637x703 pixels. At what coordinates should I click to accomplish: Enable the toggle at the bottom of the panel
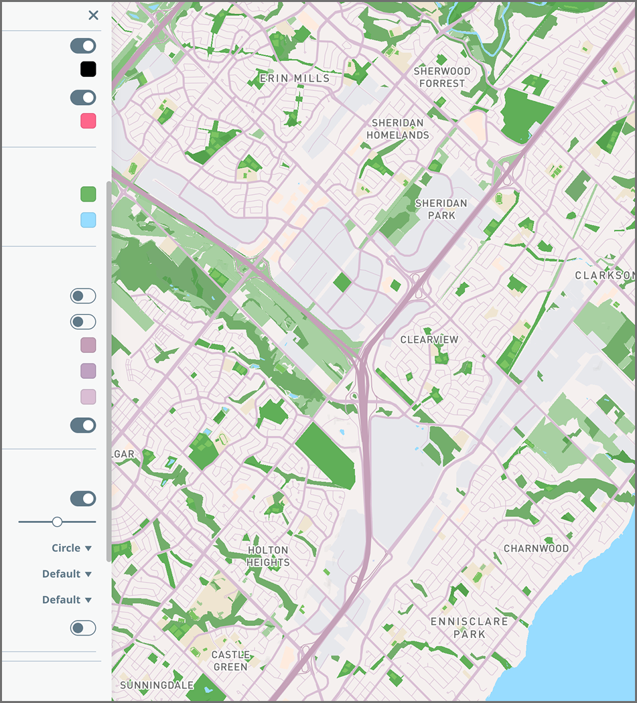(x=83, y=628)
